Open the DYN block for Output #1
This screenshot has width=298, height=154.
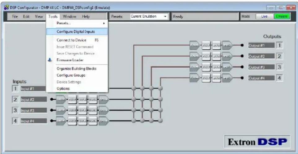217,45
